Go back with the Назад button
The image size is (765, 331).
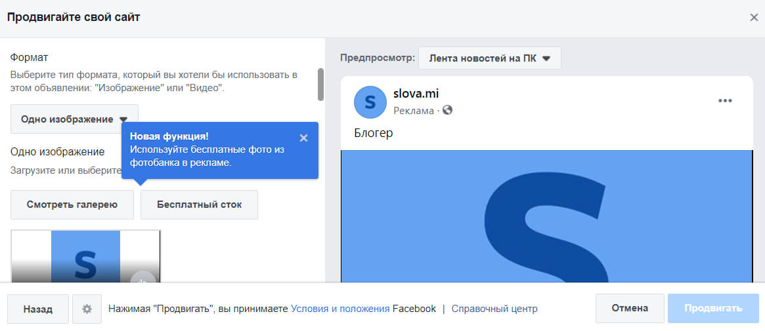point(38,309)
